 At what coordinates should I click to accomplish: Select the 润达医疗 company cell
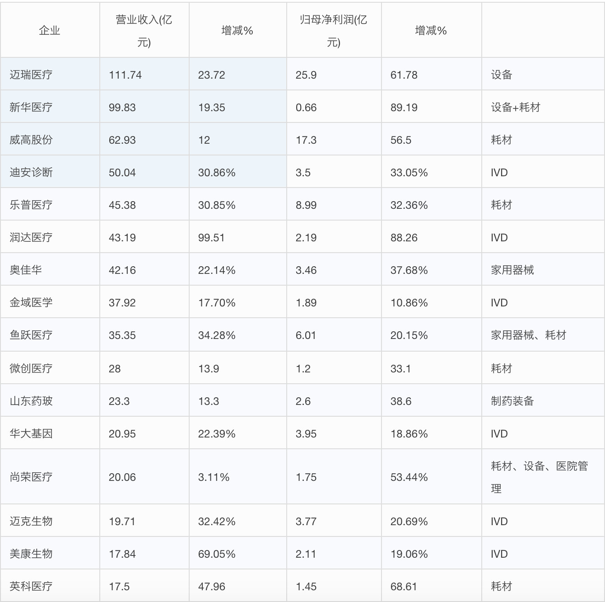(x=50, y=237)
